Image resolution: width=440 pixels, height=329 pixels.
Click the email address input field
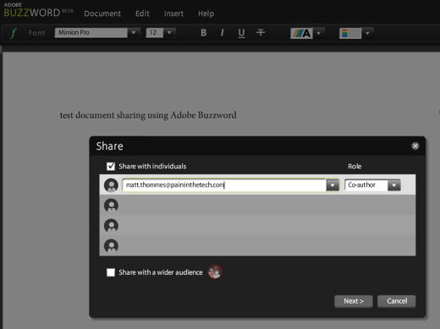[224, 185]
